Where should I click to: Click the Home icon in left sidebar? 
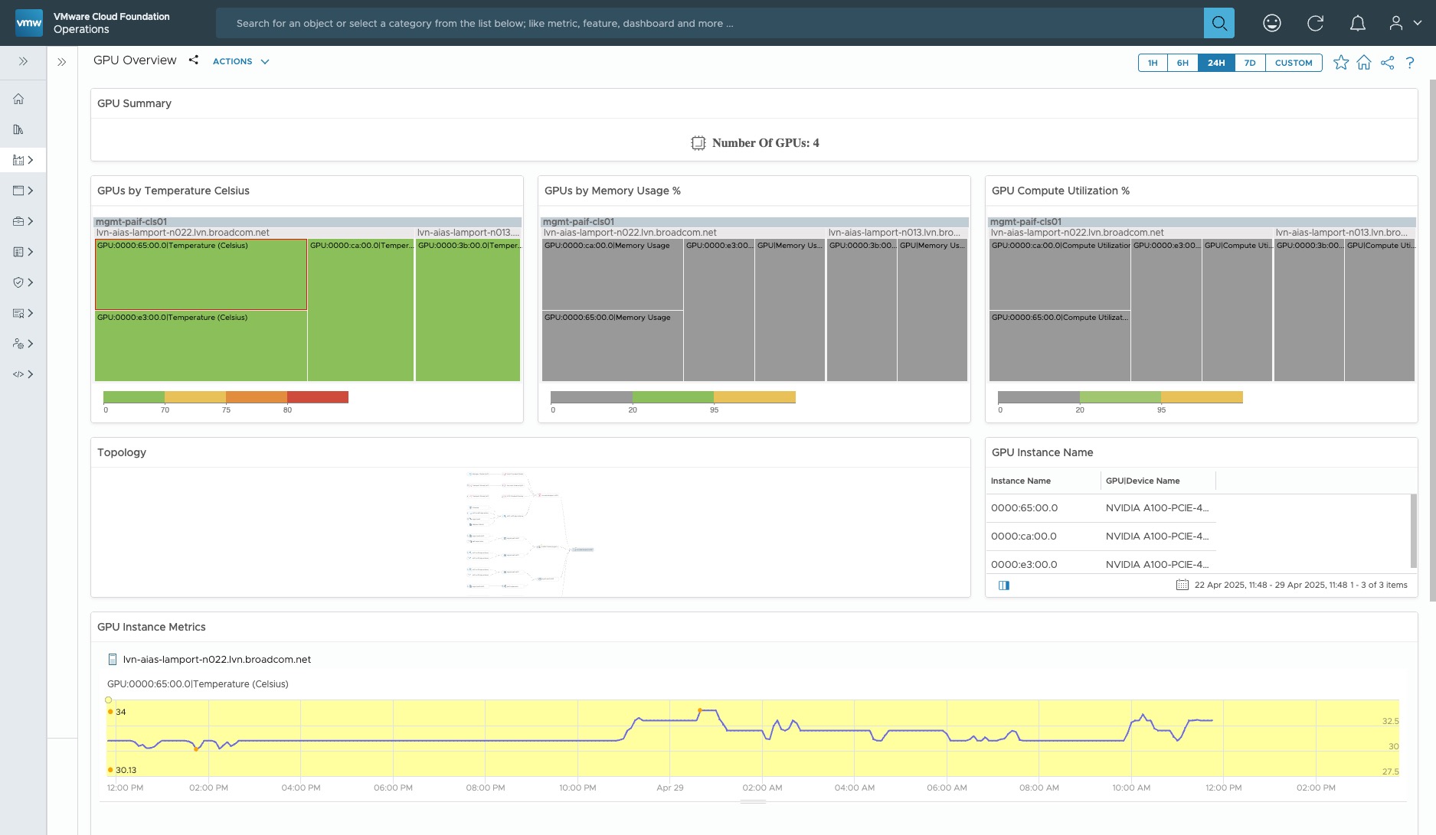click(18, 99)
